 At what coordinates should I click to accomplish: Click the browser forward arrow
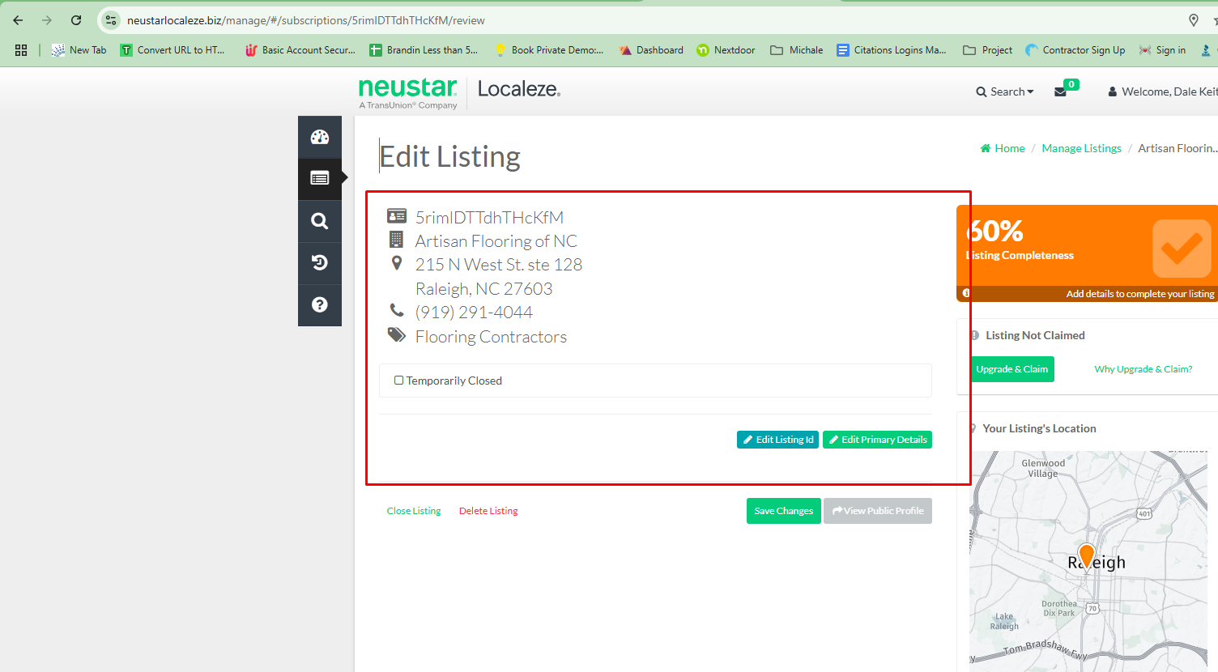tap(47, 20)
